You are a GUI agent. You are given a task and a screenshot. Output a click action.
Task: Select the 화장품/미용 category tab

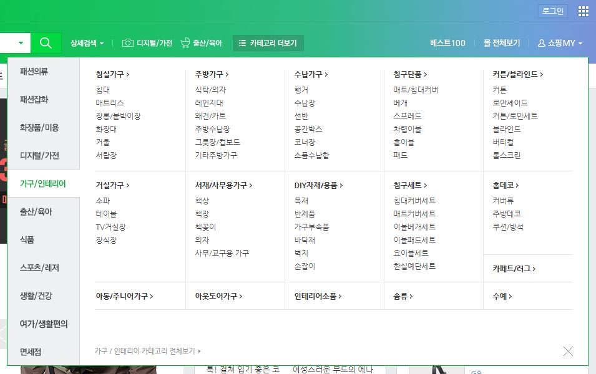tap(43, 128)
